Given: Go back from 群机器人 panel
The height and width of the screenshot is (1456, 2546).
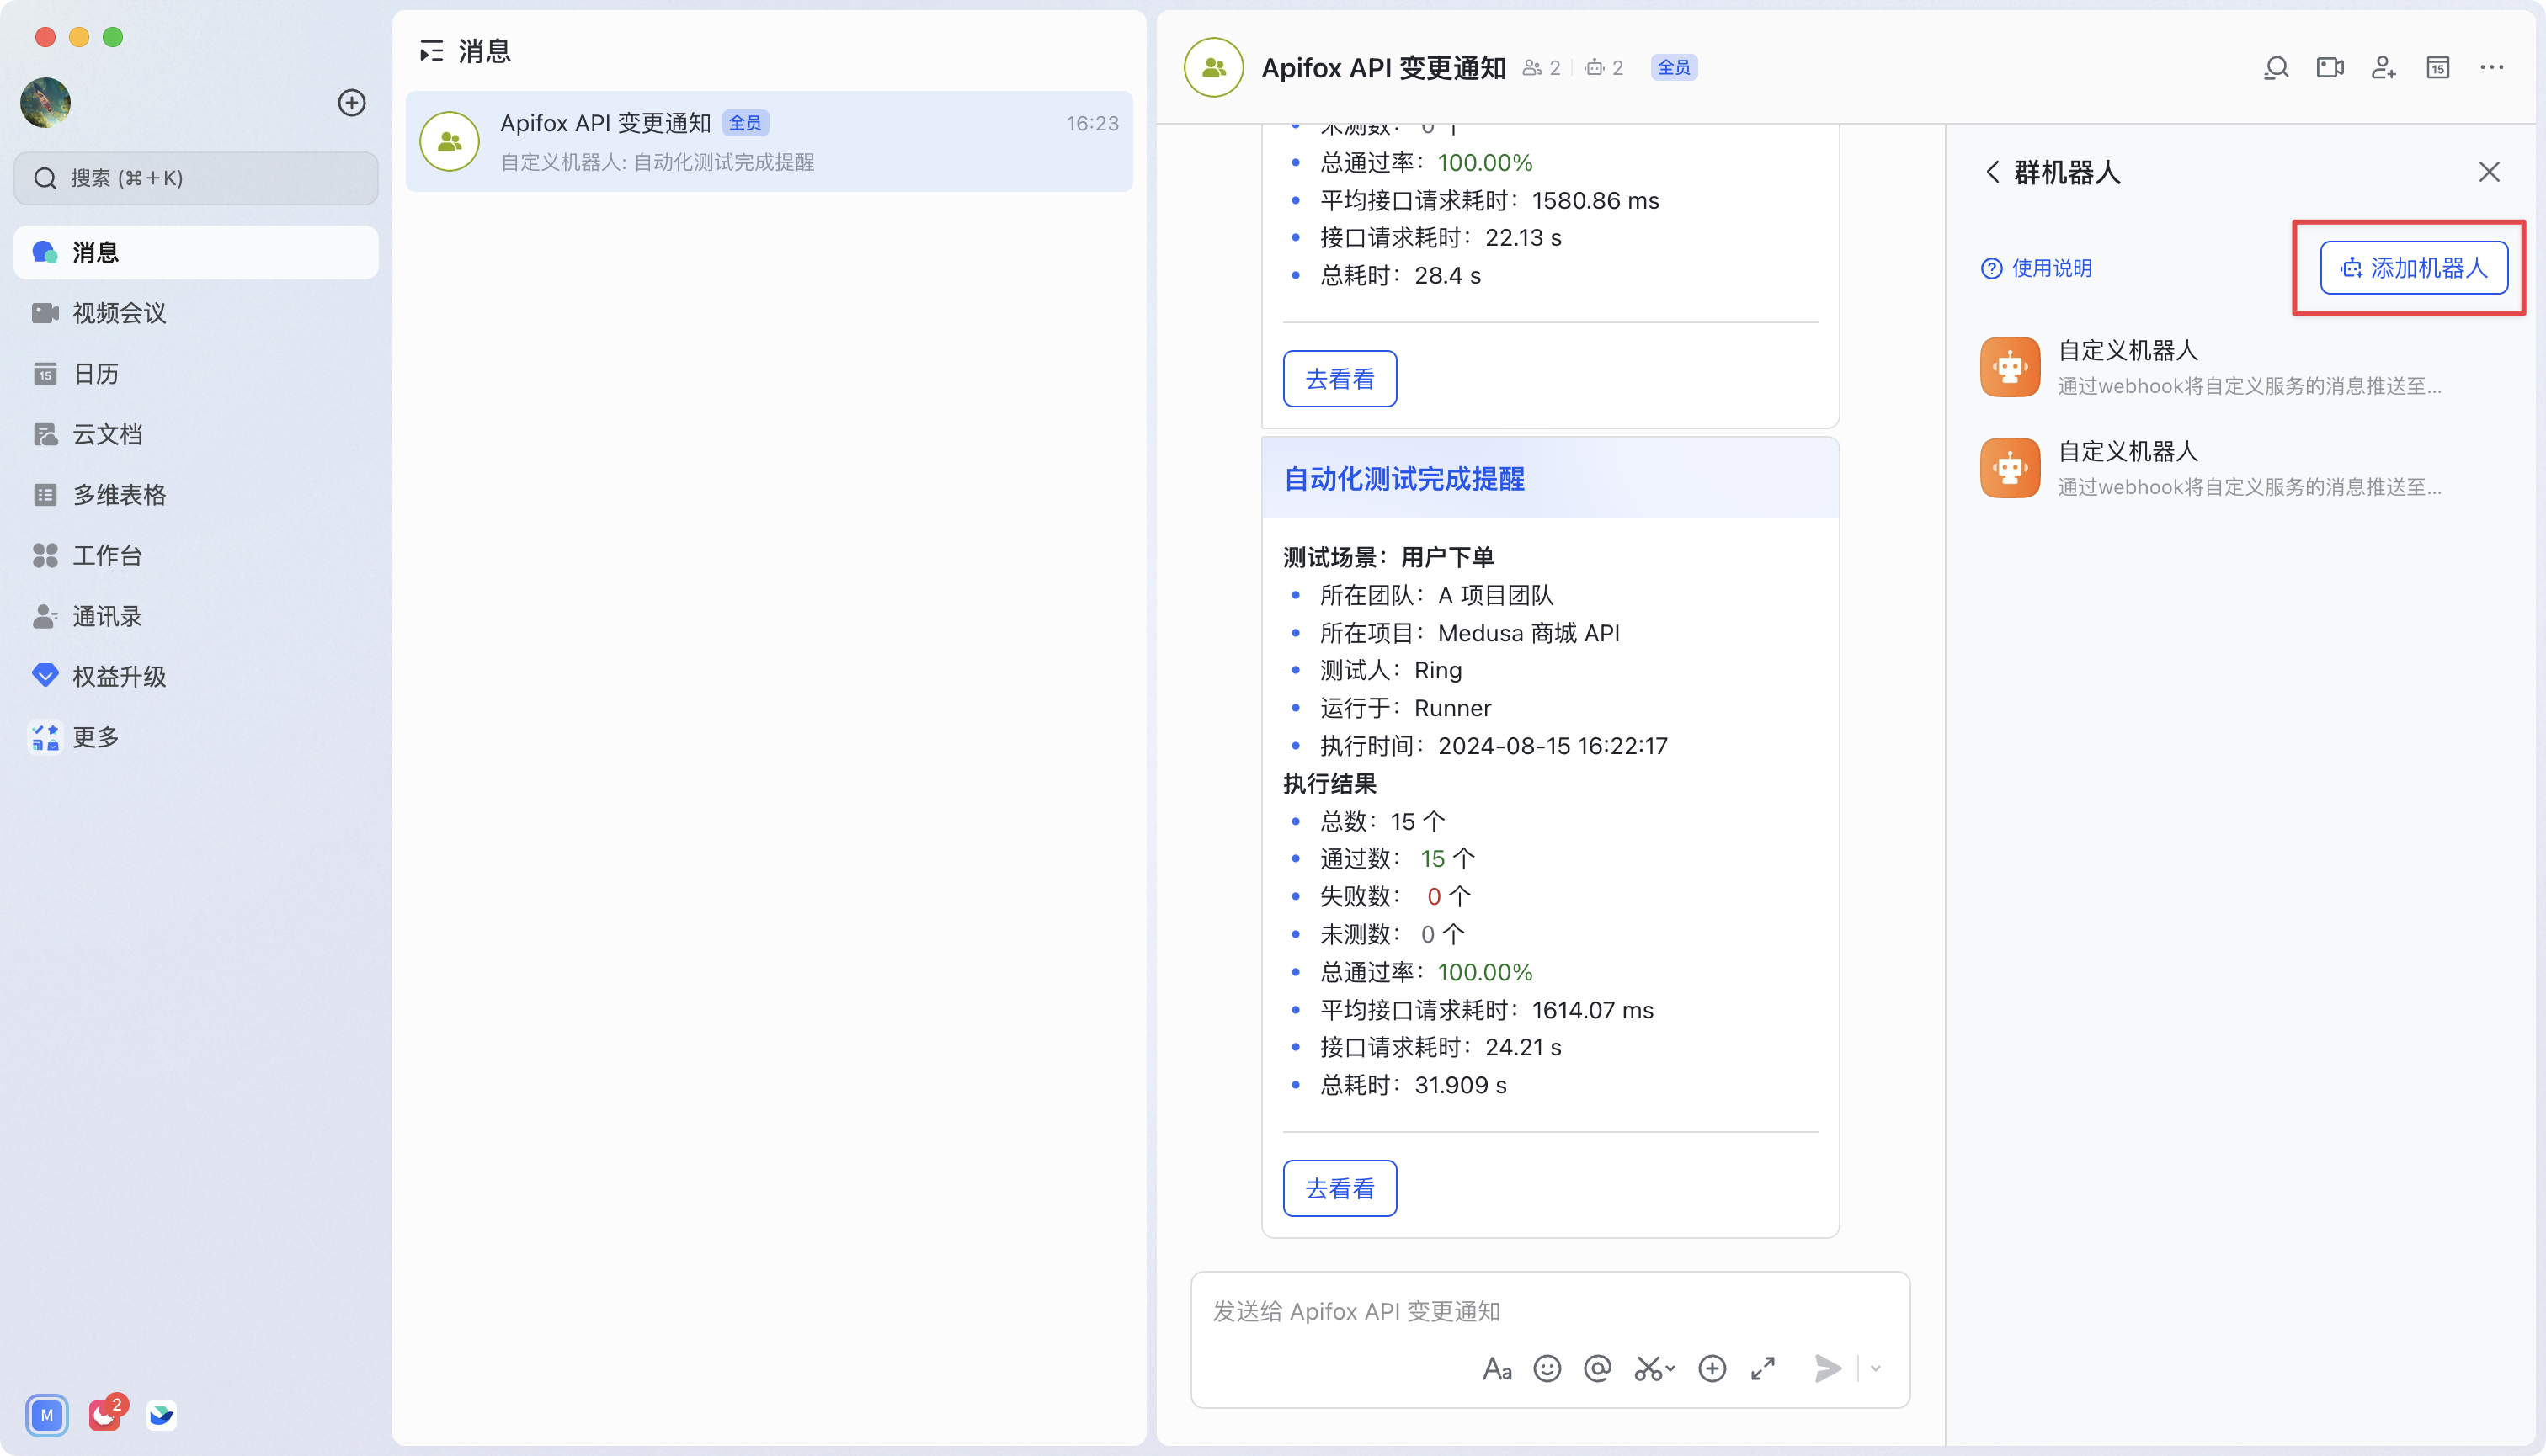Looking at the screenshot, I should [1992, 172].
